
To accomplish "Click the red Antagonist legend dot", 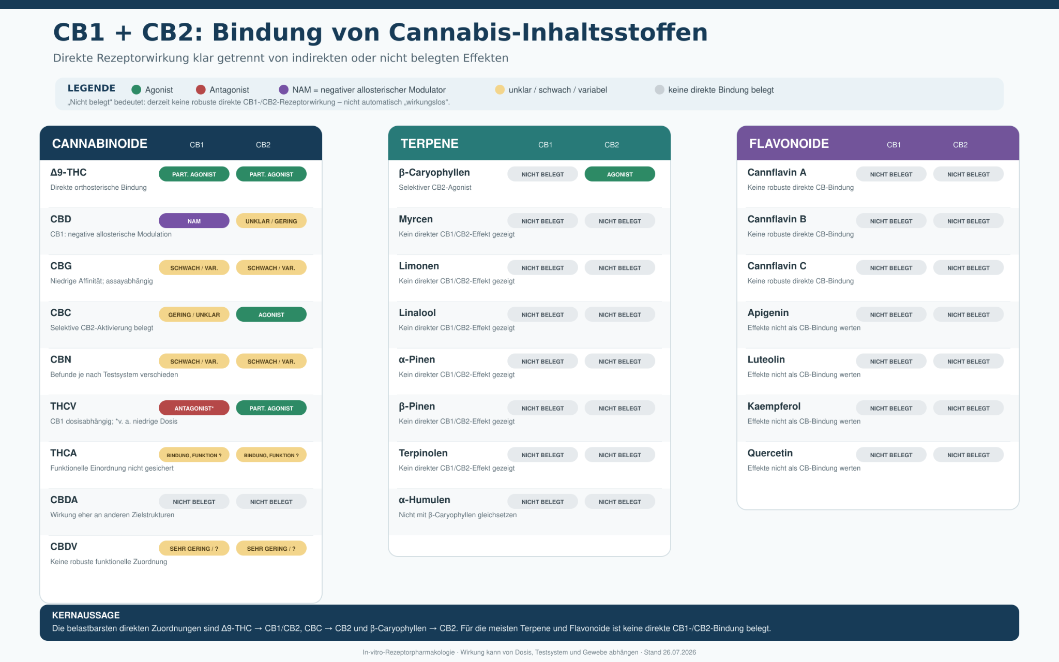I will (201, 90).
